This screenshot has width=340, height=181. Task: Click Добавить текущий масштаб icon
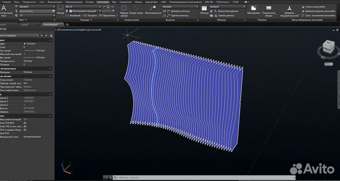(x=289, y=11)
